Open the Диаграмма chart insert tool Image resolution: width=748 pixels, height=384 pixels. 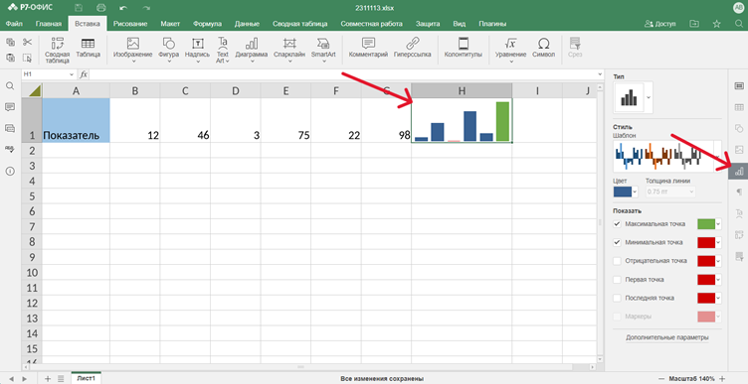251,49
